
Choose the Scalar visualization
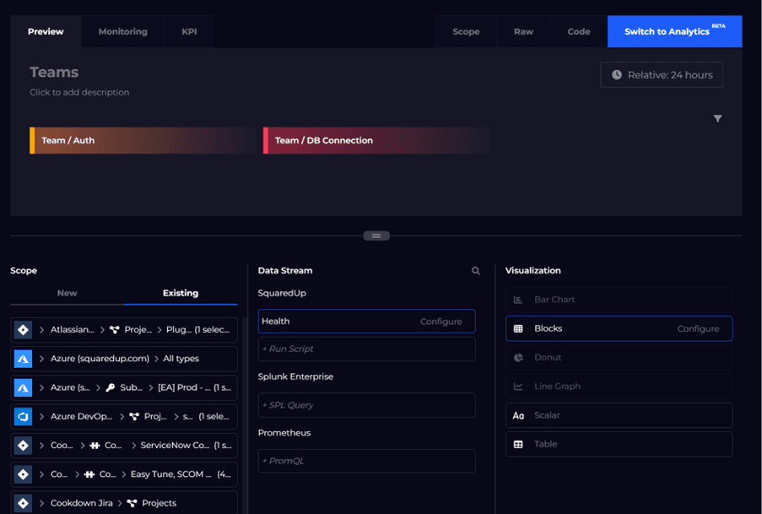coord(619,415)
